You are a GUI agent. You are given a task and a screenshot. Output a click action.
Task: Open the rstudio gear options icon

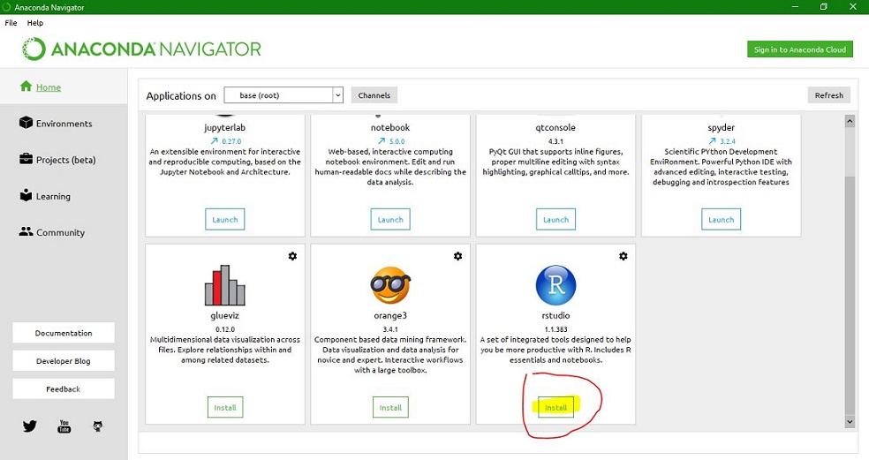(623, 256)
